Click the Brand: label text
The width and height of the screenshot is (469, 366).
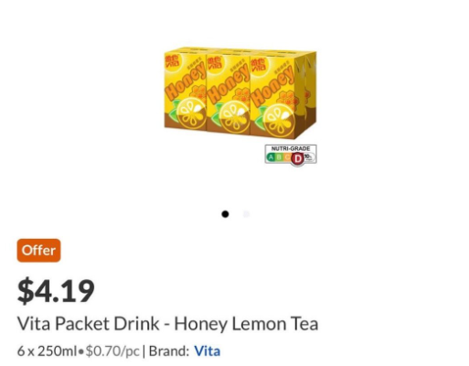coord(169,351)
